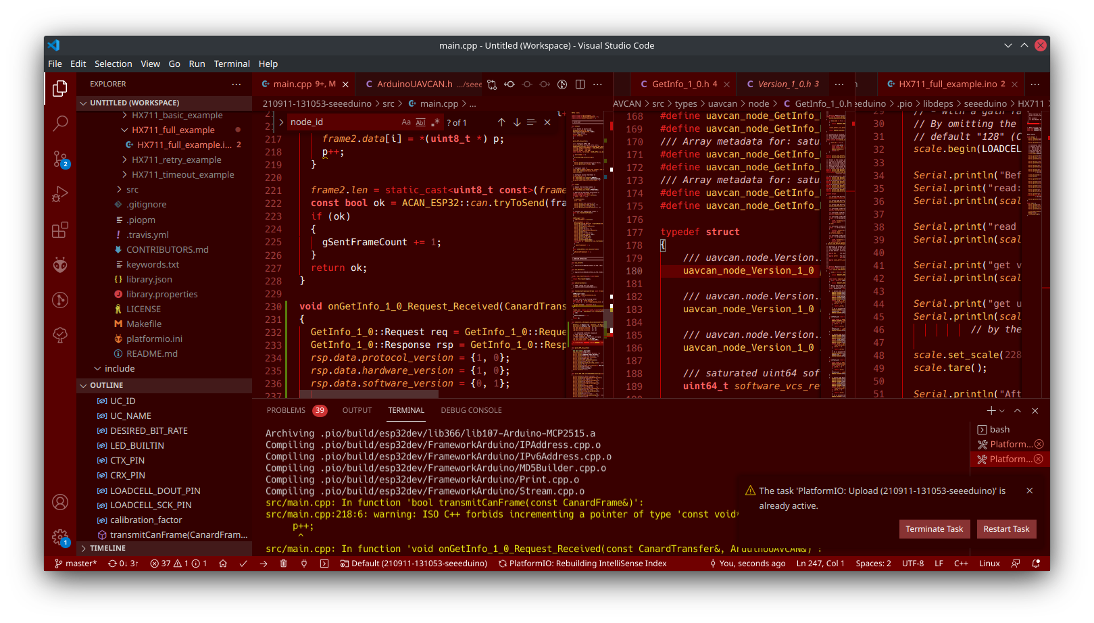1094x623 pixels.
Task: Switch to the PROBLEMS panel tab
Action: [x=286, y=410]
